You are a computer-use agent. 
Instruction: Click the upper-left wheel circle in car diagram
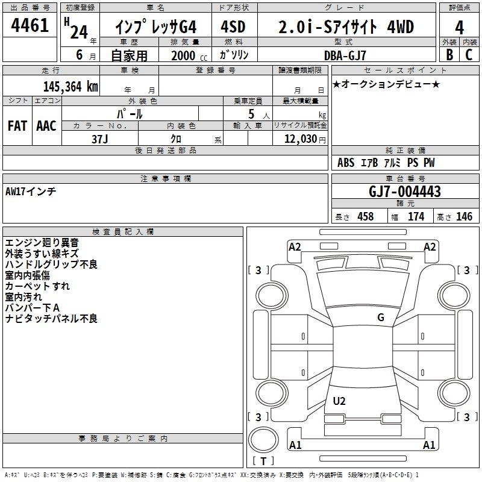point(272,296)
